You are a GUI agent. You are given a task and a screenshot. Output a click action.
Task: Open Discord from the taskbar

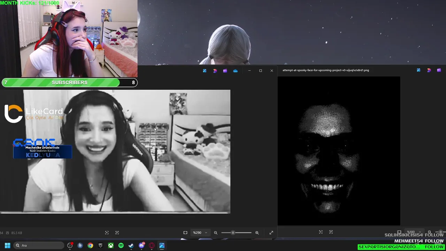point(141,245)
